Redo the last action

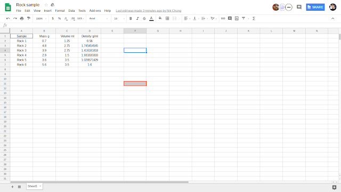pyautogui.click(x=15, y=19)
